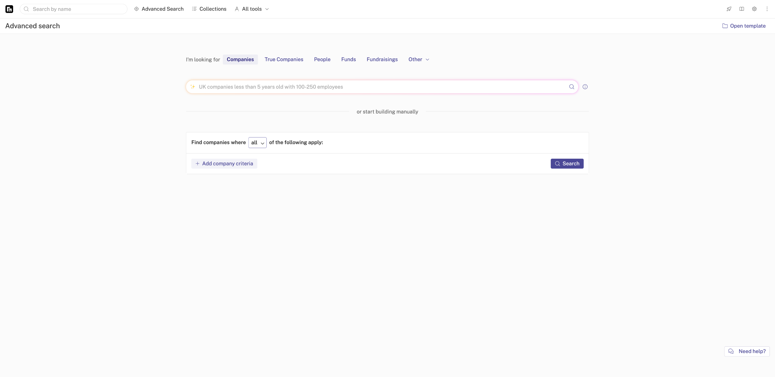Expand the All tools menu

(x=252, y=9)
